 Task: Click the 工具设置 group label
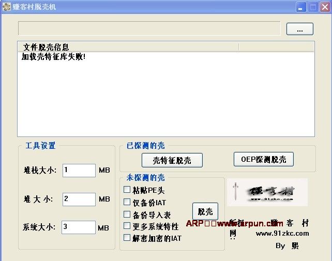click(40, 146)
